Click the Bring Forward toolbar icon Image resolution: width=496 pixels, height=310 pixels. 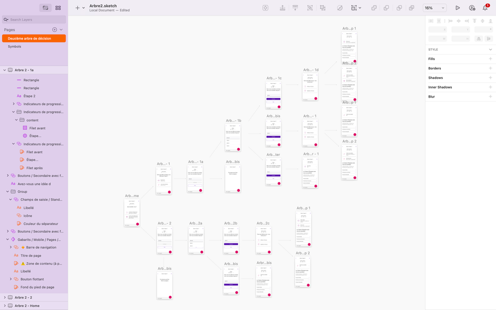[282, 8]
